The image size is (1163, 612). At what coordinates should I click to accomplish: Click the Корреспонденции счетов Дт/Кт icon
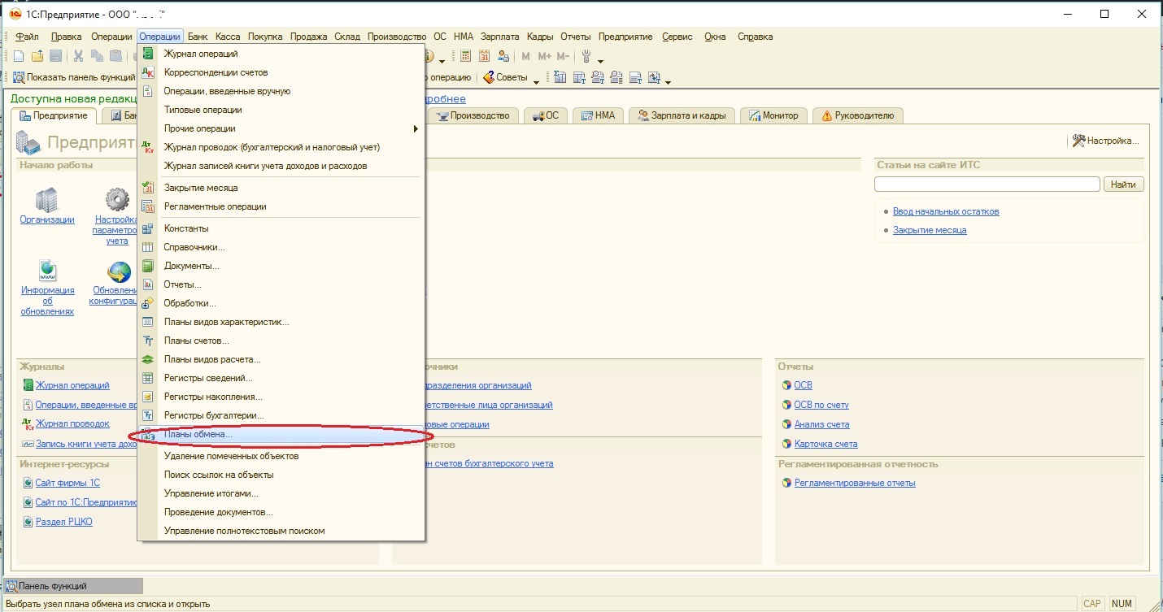pos(148,72)
